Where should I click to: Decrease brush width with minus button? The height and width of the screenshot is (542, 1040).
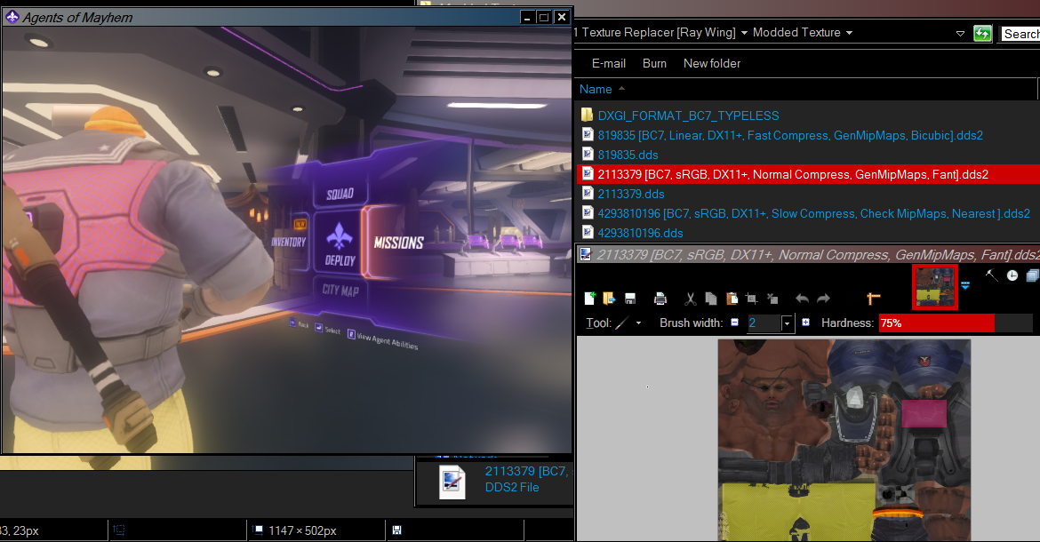(735, 323)
